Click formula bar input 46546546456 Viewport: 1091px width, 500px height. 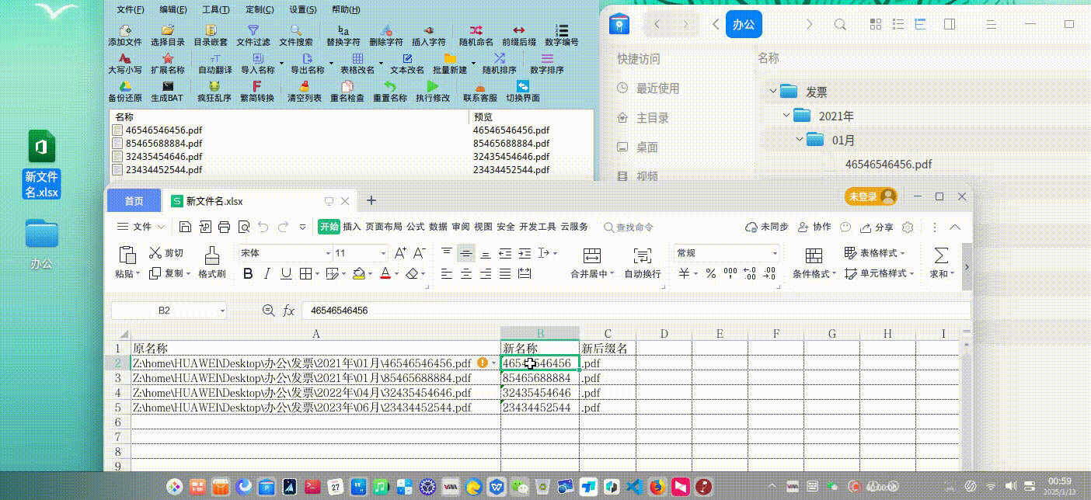click(x=636, y=311)
